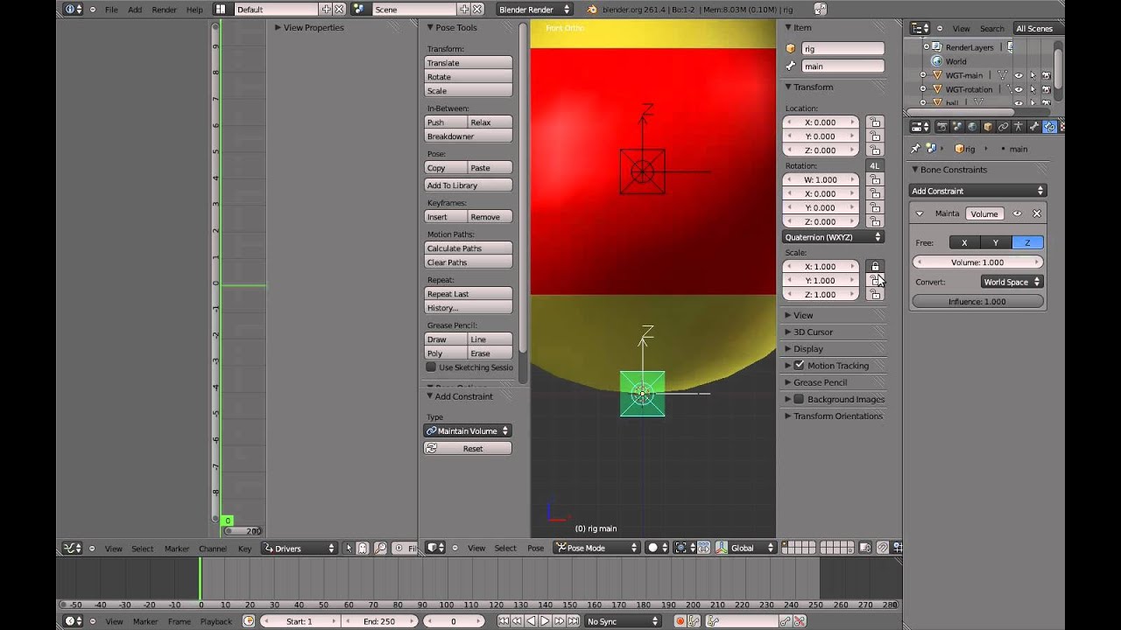This screenshot has width=1121, height=630.
Task: Open the Render properties tab icon
Action: click(942, 127)
